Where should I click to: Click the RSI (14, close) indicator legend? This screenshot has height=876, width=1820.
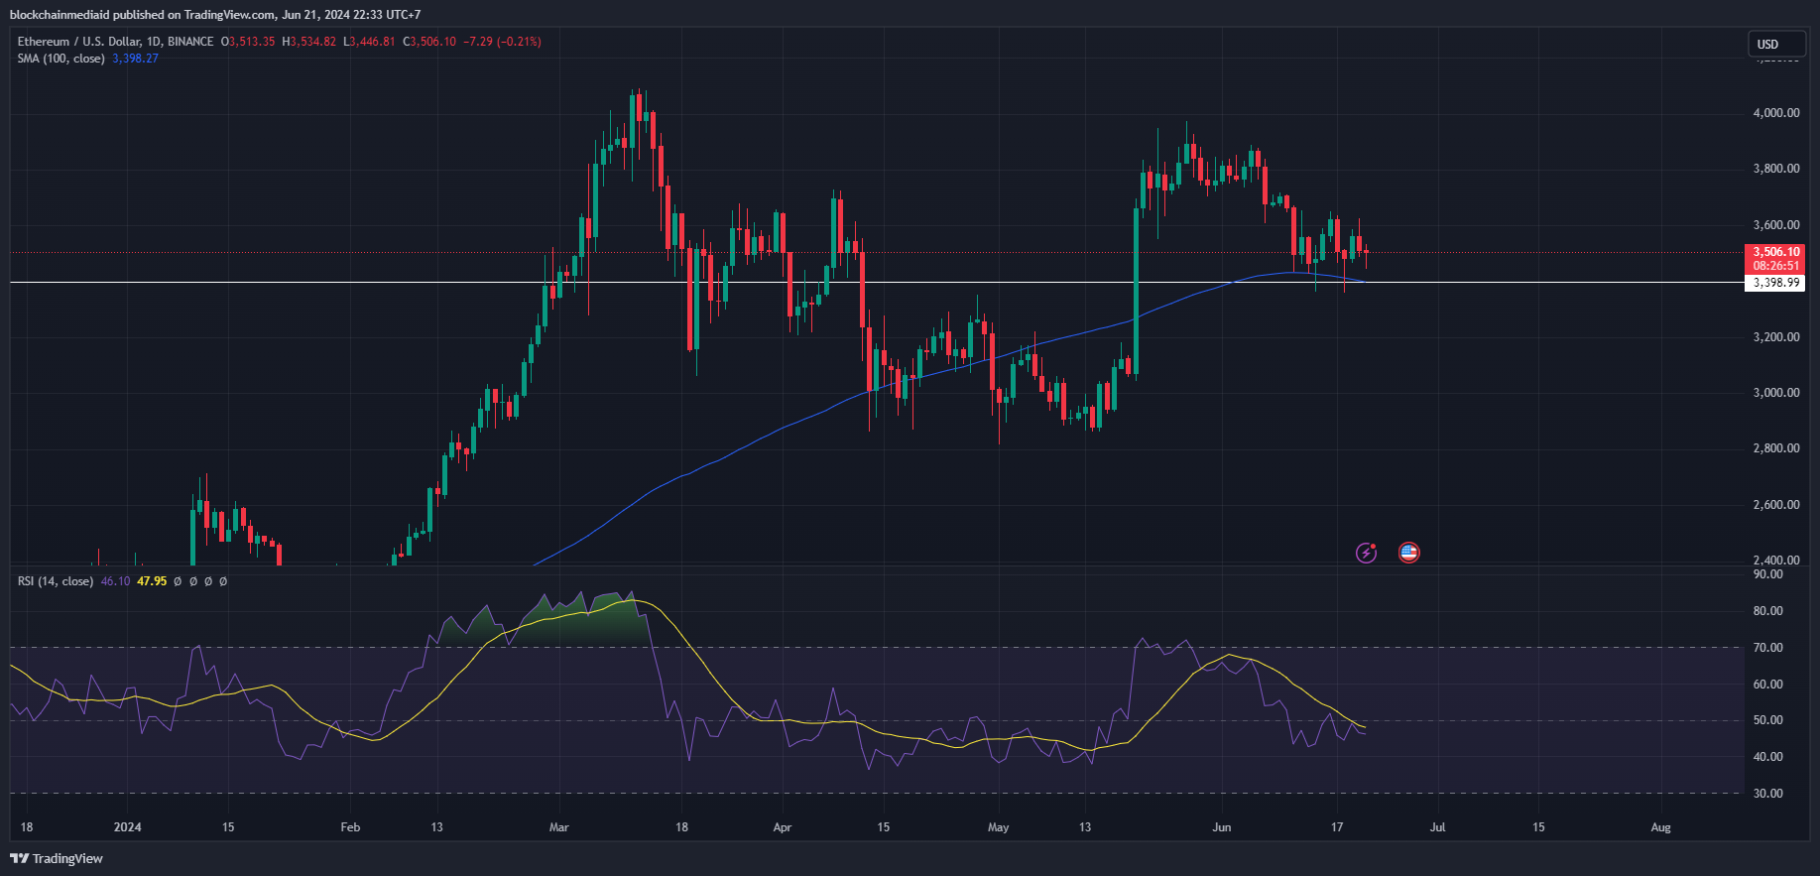tap(56, 581)
